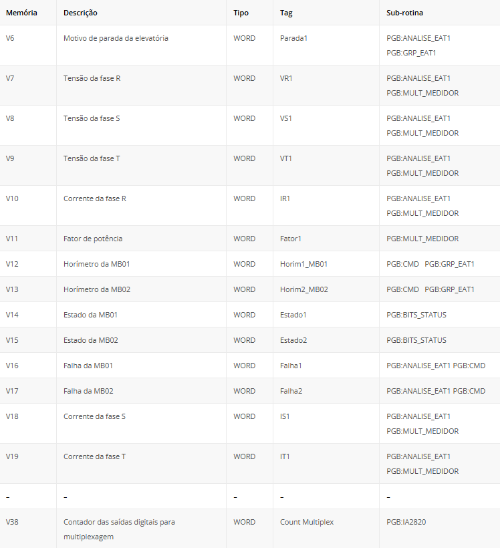Click the Count Multiplex tag cell
Screen dimensions: 500x548
[x=307, y=522]
